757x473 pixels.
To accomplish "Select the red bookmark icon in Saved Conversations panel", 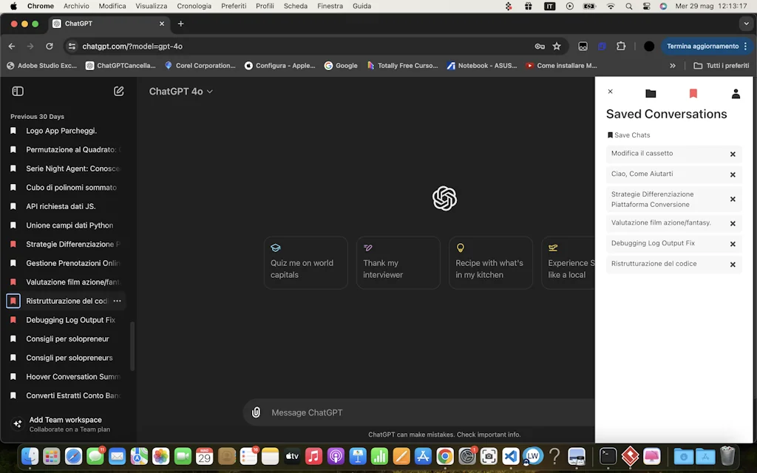I will tap(693, 93).
